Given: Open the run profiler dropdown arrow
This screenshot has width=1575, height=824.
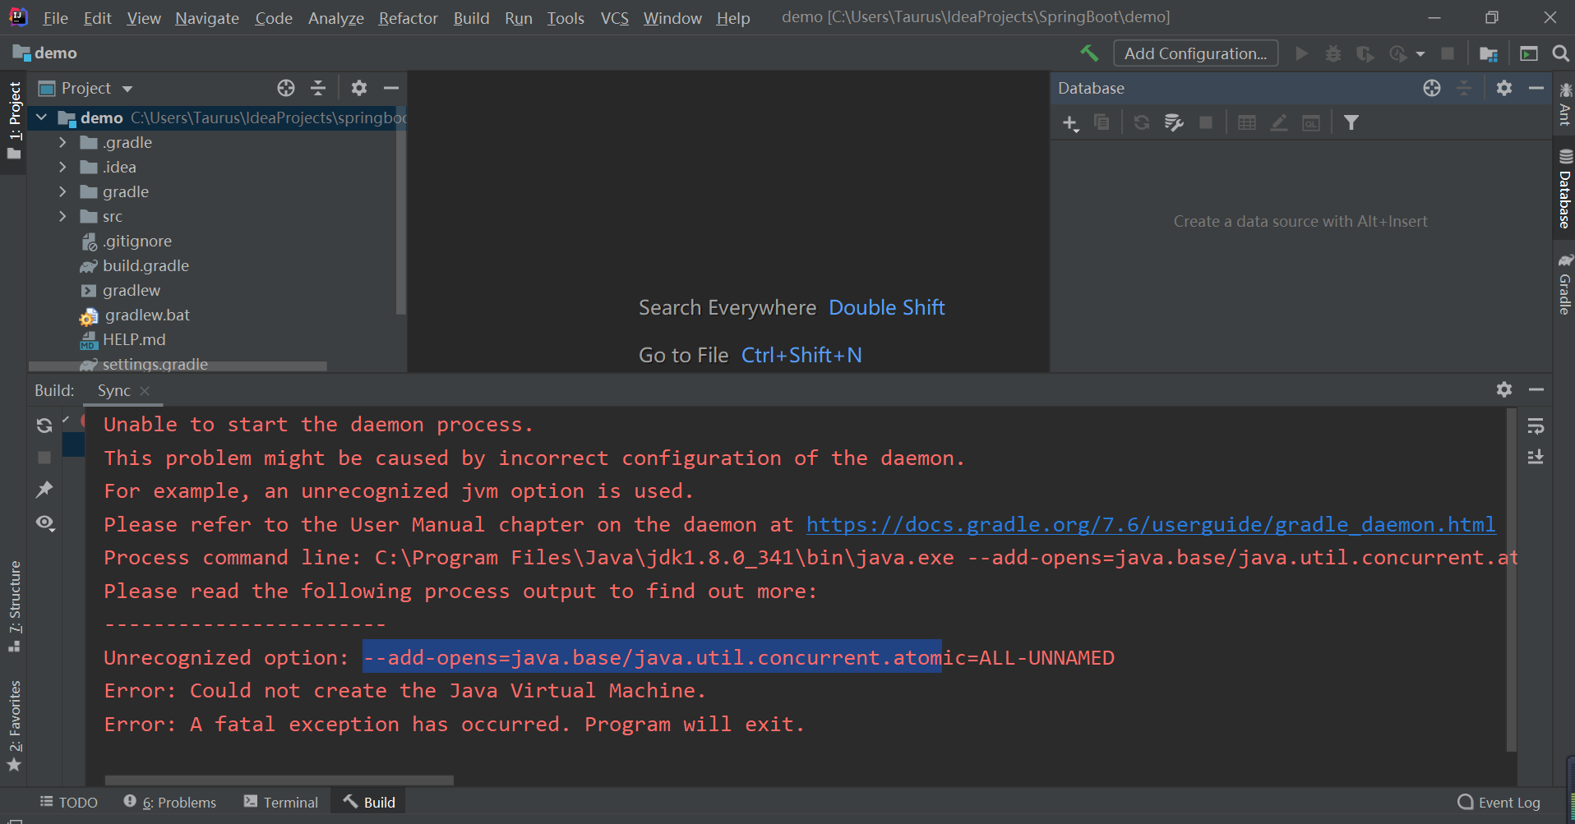Looking at the screenshot, I should click(x=1420, y=54).
